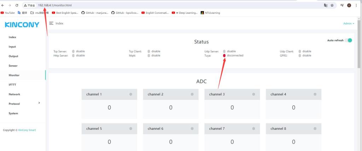This screenshot has height=151, width=362.
Task: Reload the page with browser refresh icon
Action: click(17, 6)
